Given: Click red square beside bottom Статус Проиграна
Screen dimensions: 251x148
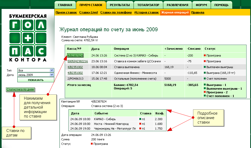Looking at the screenshot, I should (x=92, y=144).
